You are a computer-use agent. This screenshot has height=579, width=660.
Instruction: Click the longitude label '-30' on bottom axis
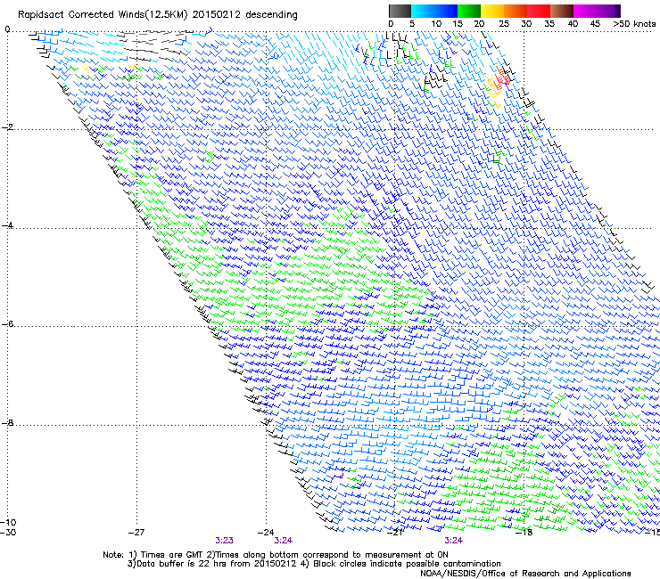coord(8,532)
